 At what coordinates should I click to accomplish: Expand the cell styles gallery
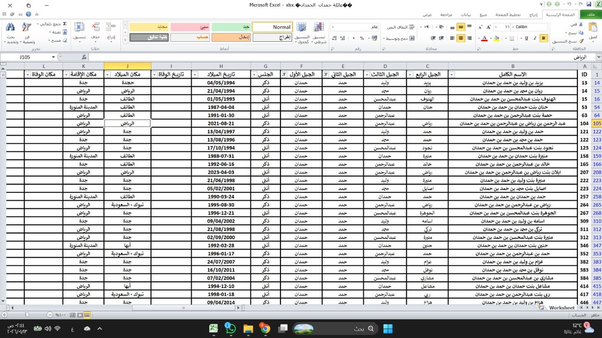[125, 40]
